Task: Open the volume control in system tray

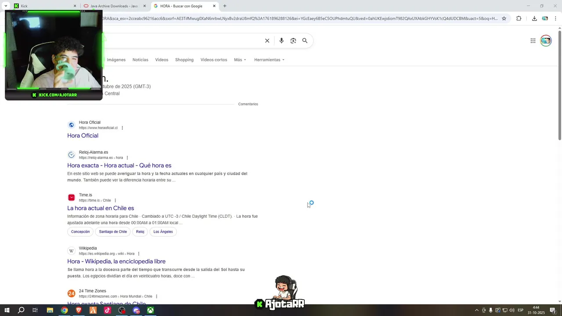Action: click(512, 310)
